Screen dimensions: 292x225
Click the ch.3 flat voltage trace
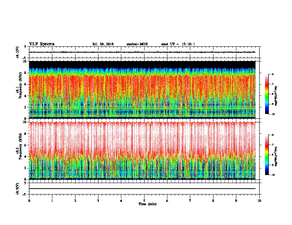click(142, 189)
